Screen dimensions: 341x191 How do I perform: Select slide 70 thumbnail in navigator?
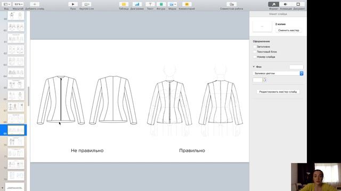click(x=16, y=142)
